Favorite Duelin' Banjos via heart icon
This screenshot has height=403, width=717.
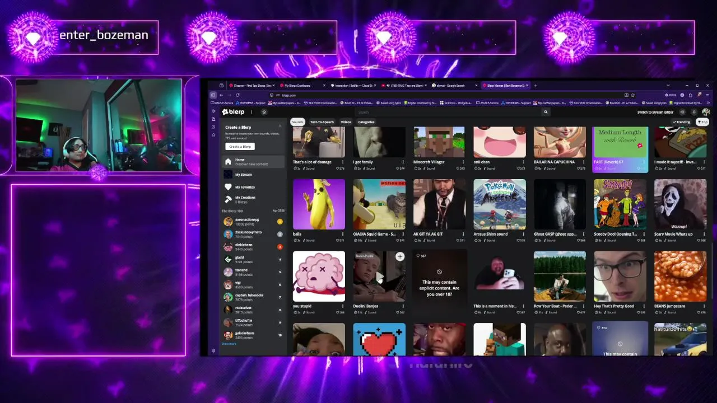click(397, 312)
